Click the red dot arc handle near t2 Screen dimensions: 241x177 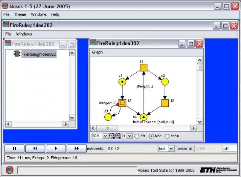click(x=117, y=105)
